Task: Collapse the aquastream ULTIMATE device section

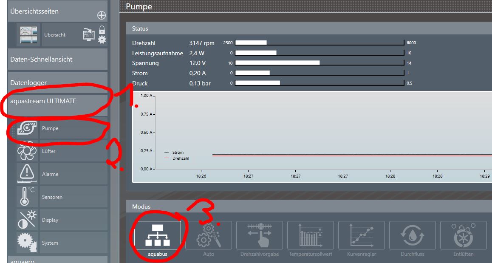Action: click(x=57, y=101)
